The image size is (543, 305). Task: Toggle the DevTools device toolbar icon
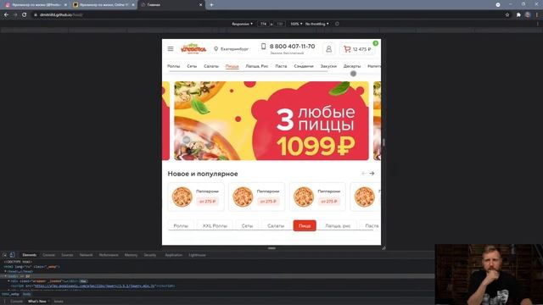pos(12,255)
